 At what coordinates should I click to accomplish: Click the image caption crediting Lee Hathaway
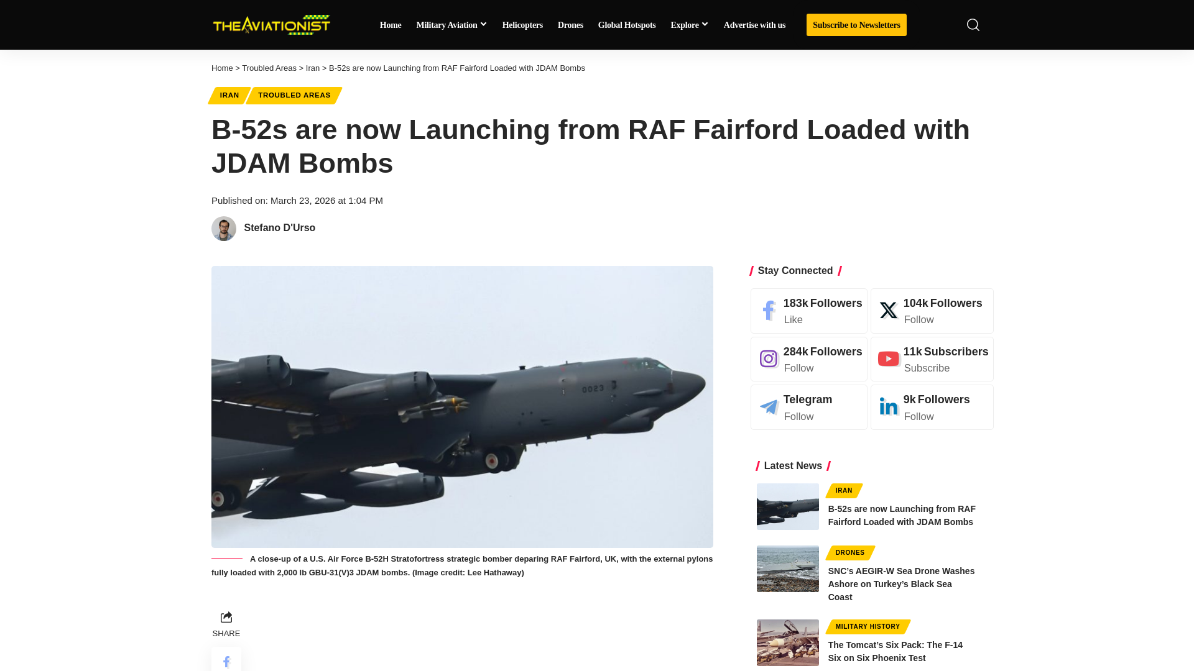[462, 566]
